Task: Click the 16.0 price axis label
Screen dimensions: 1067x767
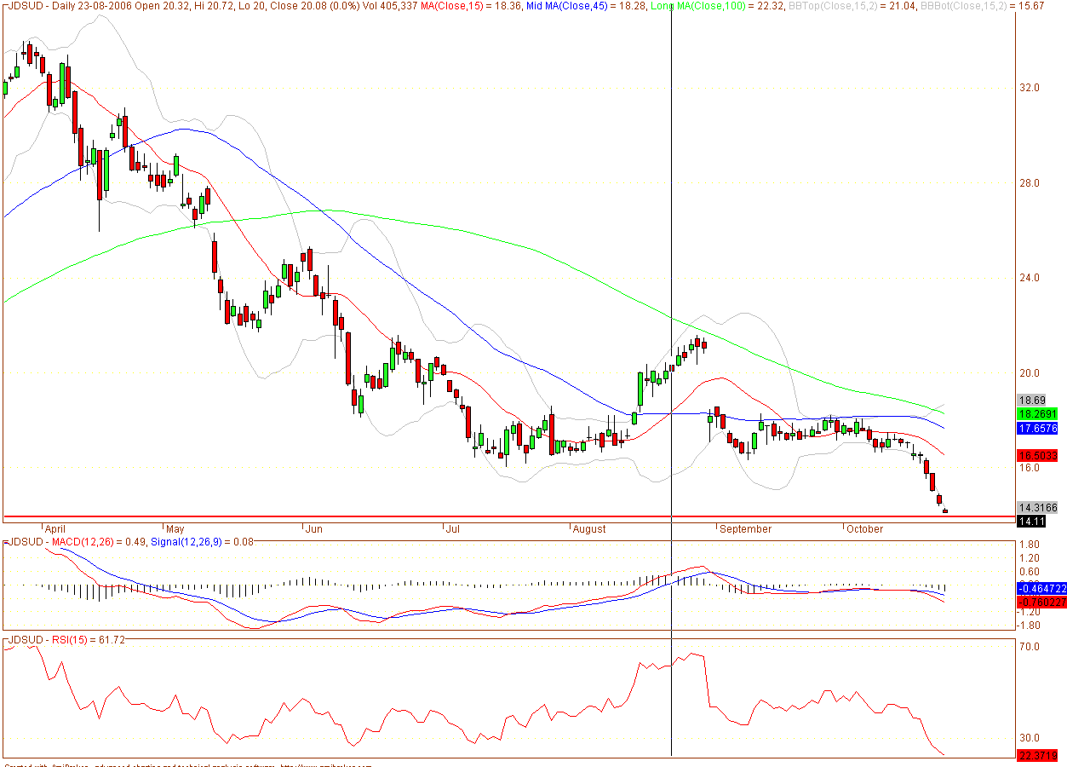Action: (x=1030, y=468)
